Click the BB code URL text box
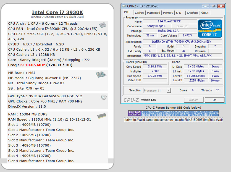The width and height of the screenshot is (231, 172). (173, 120)
